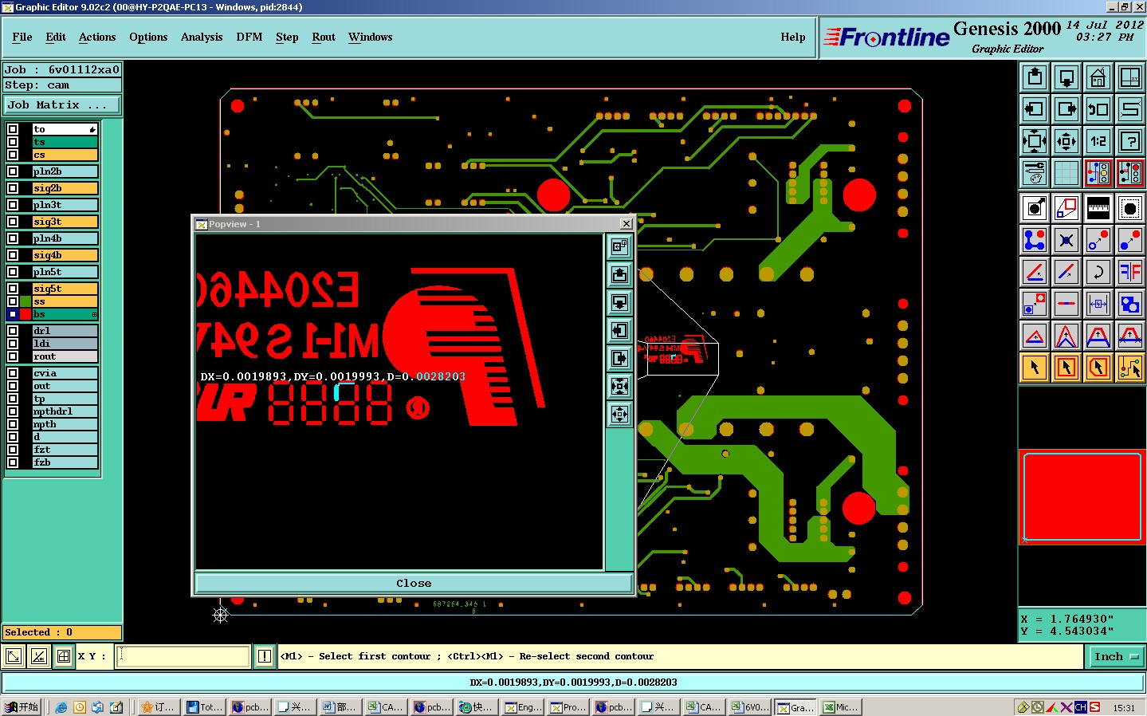Viewport: 1147px width, 716px height.
Task: Click the mirror F icon
Action: coord(1130,272)
